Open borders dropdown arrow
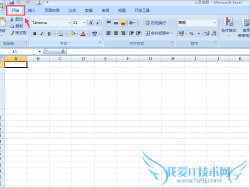The width and height of the screenshot is (250, 188). 66,33
